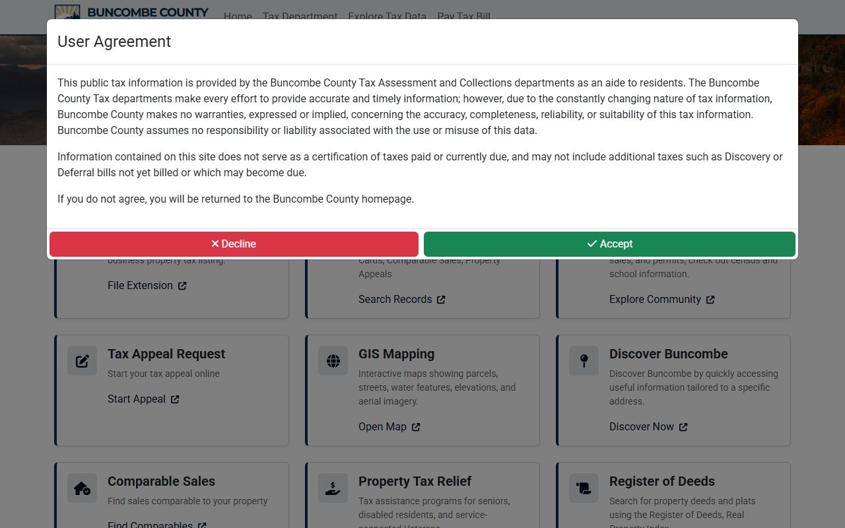
Task: Click the User Agreement dialog title
Action: tap(114, 42)
